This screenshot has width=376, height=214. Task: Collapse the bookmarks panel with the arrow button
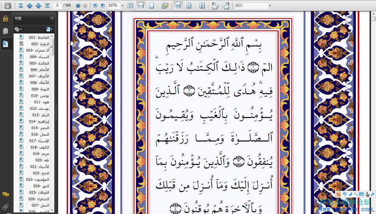52,18
